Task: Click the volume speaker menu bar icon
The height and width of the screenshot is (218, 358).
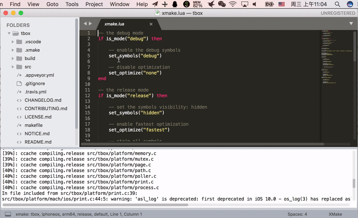Action: (255, 4)
